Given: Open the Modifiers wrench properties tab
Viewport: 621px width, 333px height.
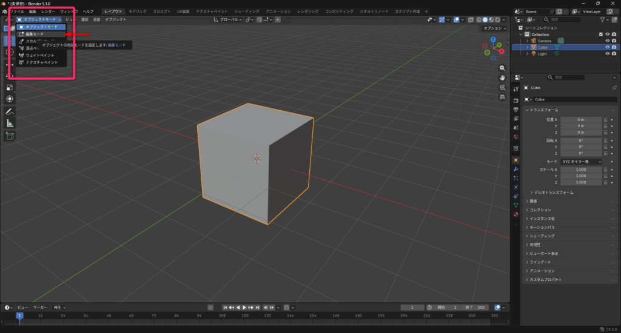Looking at the screenshot, I should [515, 170].
